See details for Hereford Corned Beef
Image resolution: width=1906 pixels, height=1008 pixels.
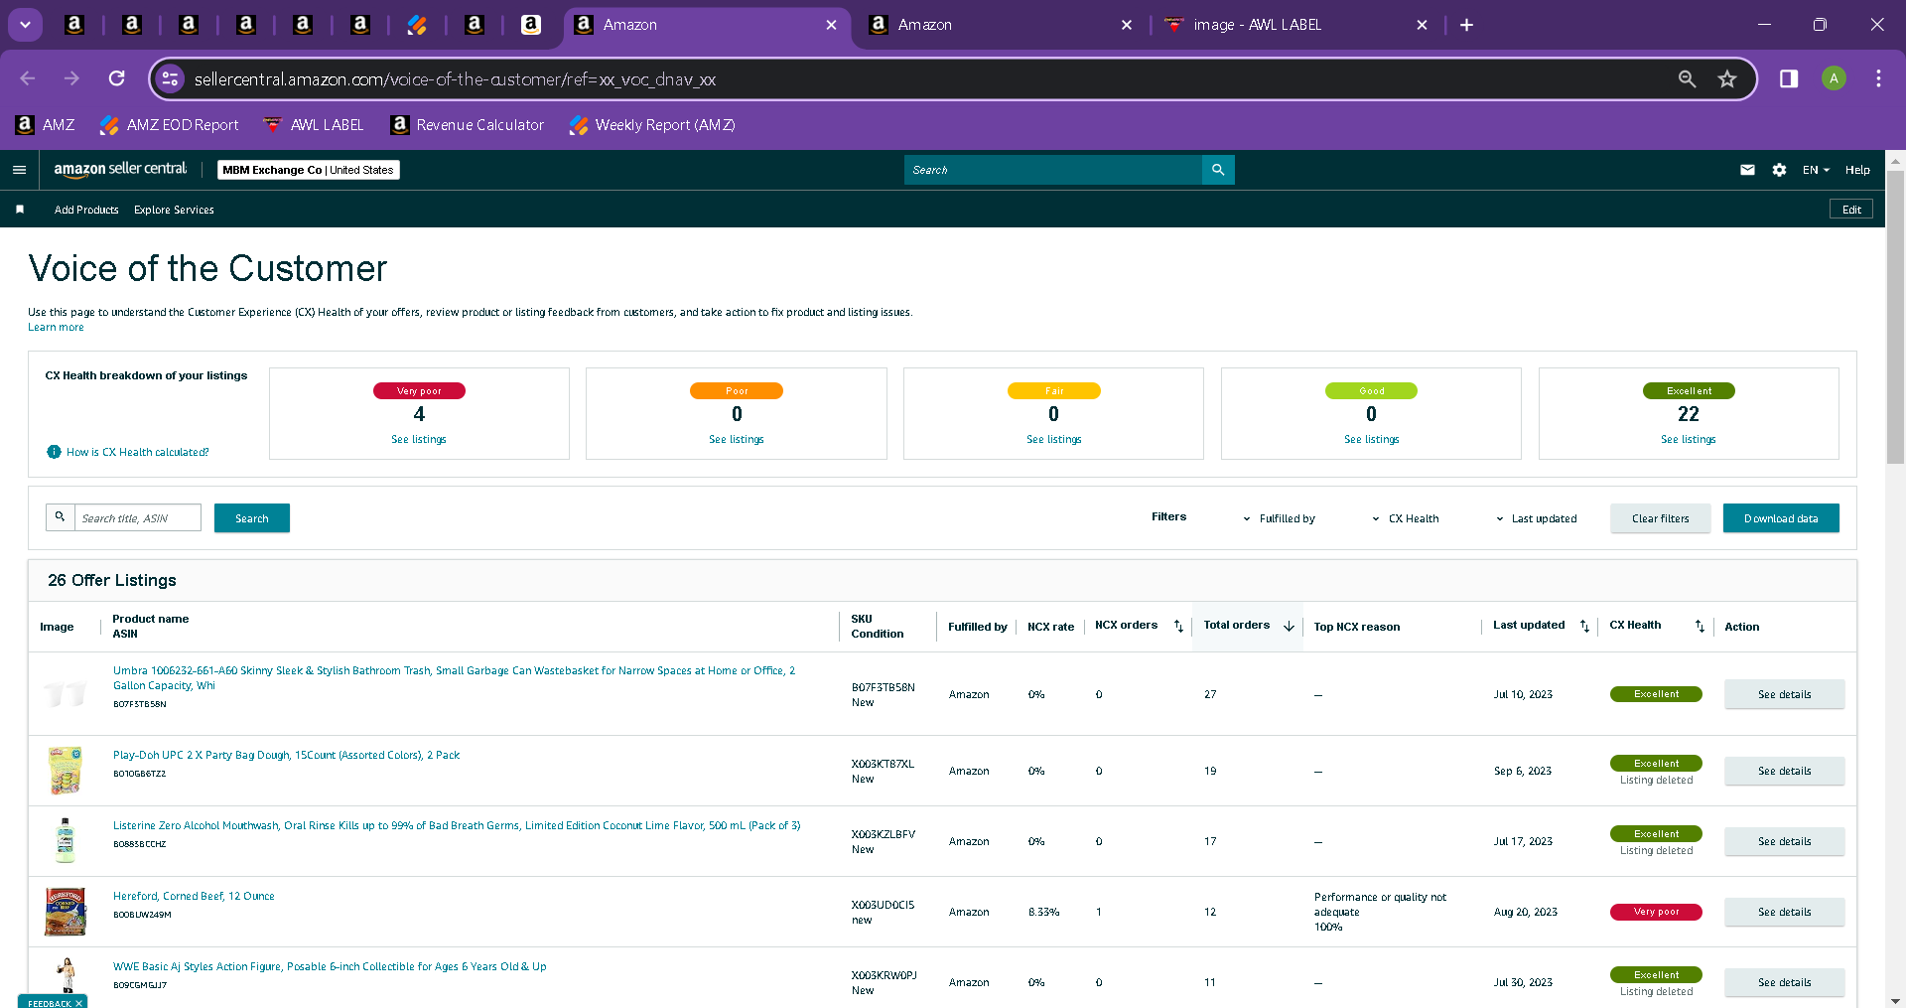[x=1785, y=912]
